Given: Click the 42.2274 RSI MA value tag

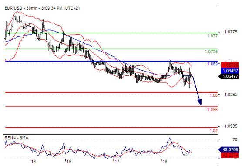Looking at the screenshot, I should (230, 155).
